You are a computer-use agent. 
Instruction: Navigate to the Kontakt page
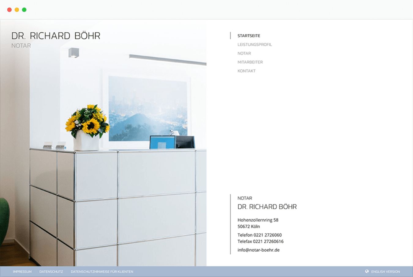[x=246, y=71]
